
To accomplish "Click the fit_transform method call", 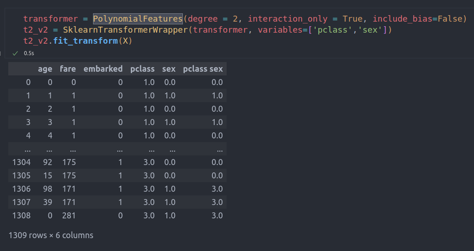I will pos(86,41).
